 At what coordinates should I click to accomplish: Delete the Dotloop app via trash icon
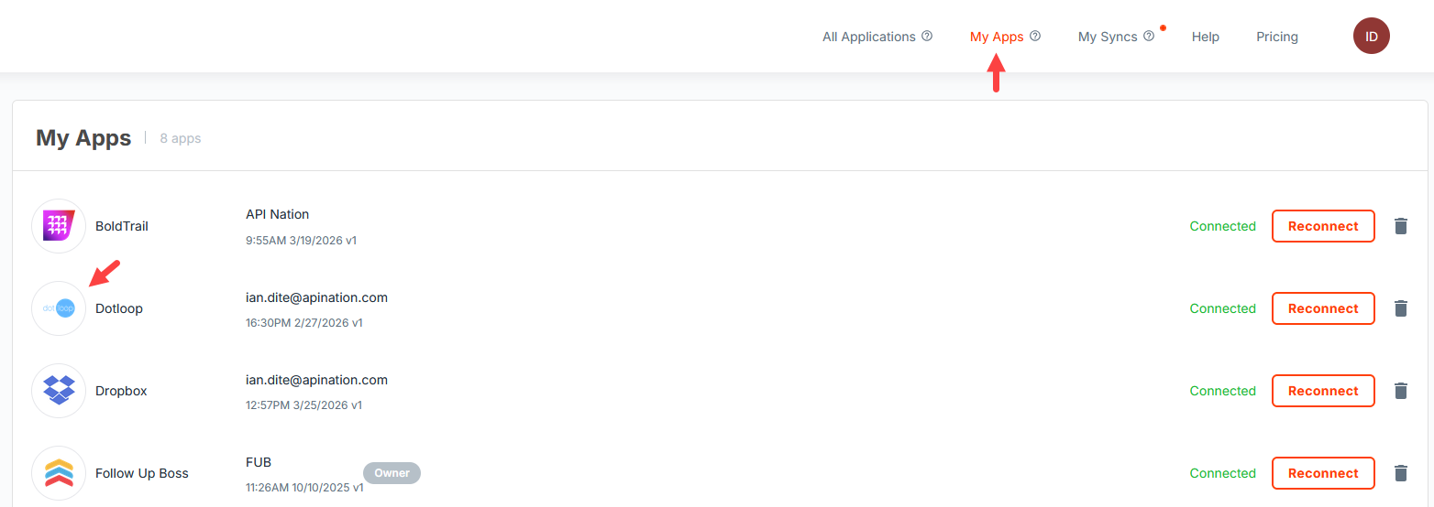click(x=1400, y=308)
